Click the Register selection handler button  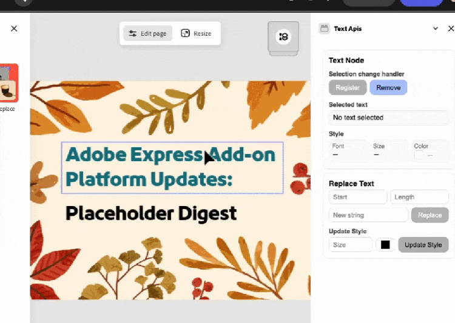point(348,88)
